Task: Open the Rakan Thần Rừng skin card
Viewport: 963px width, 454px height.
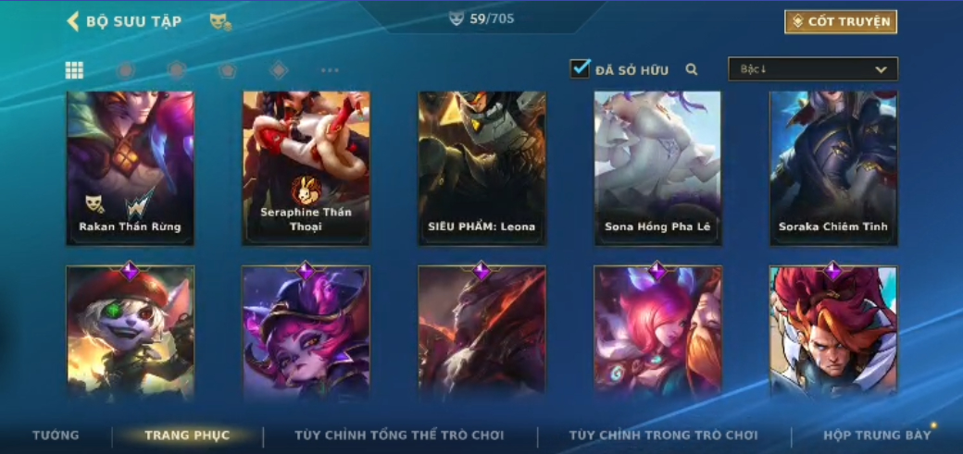Action: point(131,168)
